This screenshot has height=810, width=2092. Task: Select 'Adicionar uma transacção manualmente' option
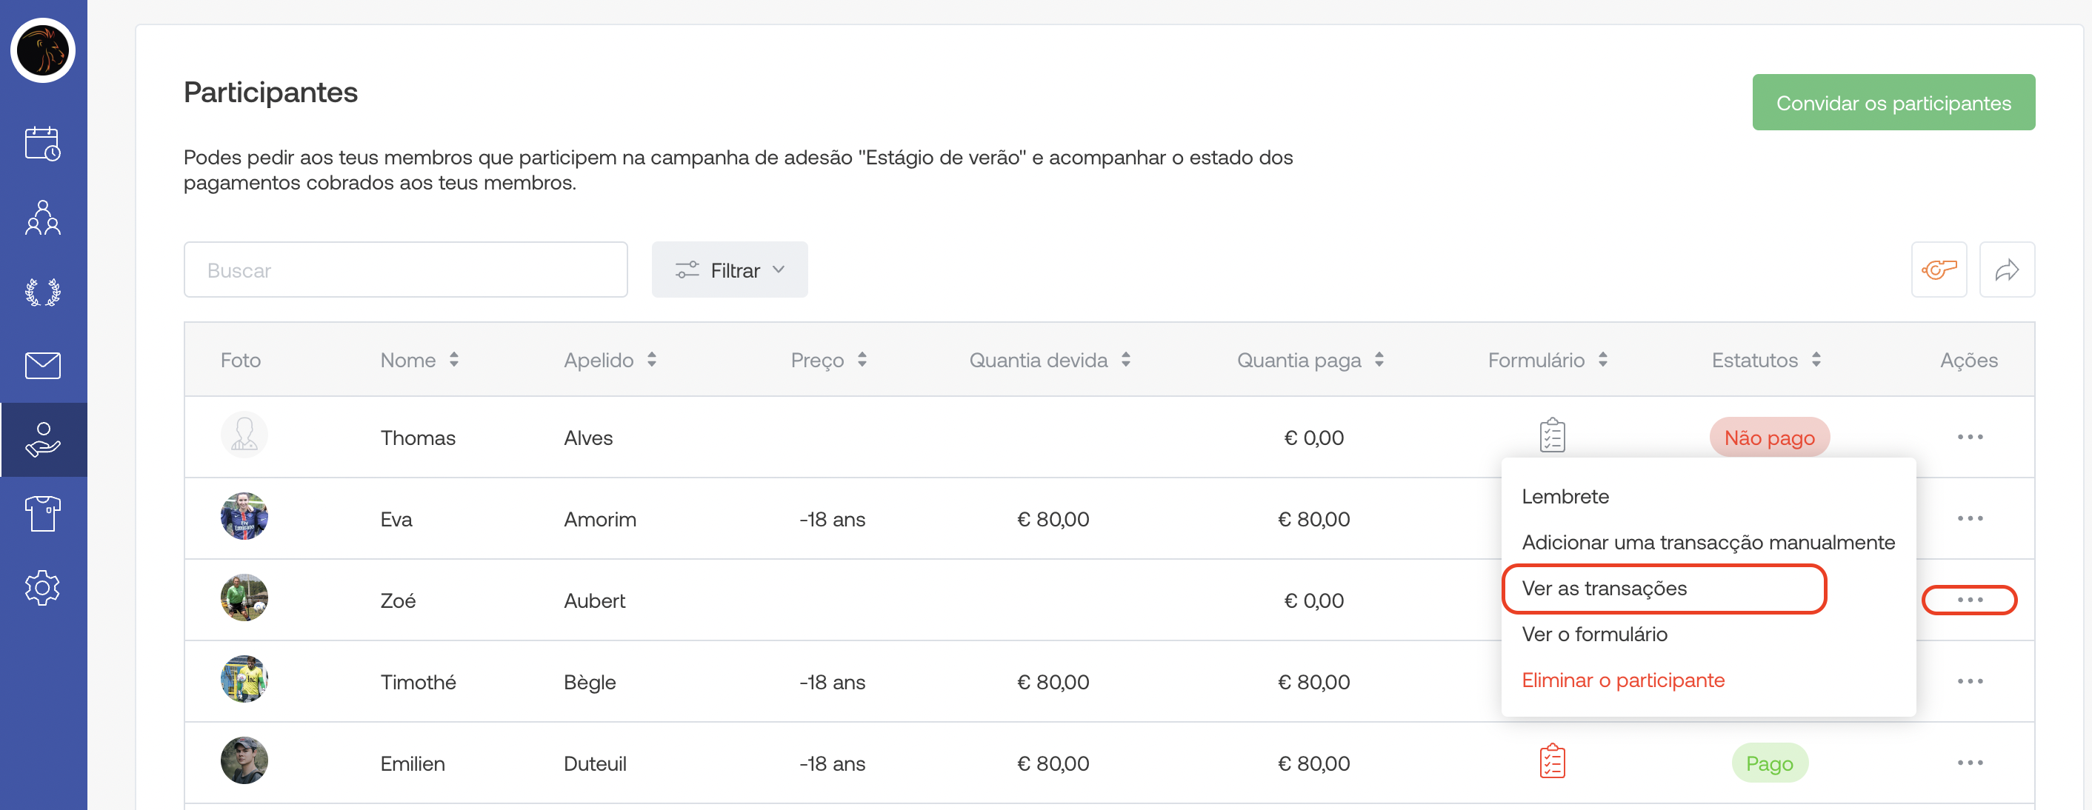(x=1707, y=541)
